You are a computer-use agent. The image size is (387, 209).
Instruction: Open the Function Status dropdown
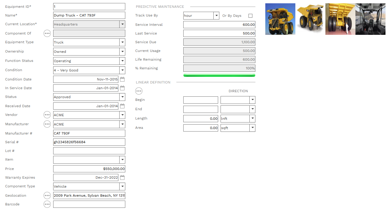click(122, 61)
